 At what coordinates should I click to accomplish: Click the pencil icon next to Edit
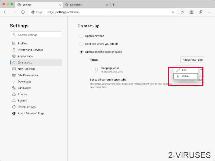(x=178, y=70)
